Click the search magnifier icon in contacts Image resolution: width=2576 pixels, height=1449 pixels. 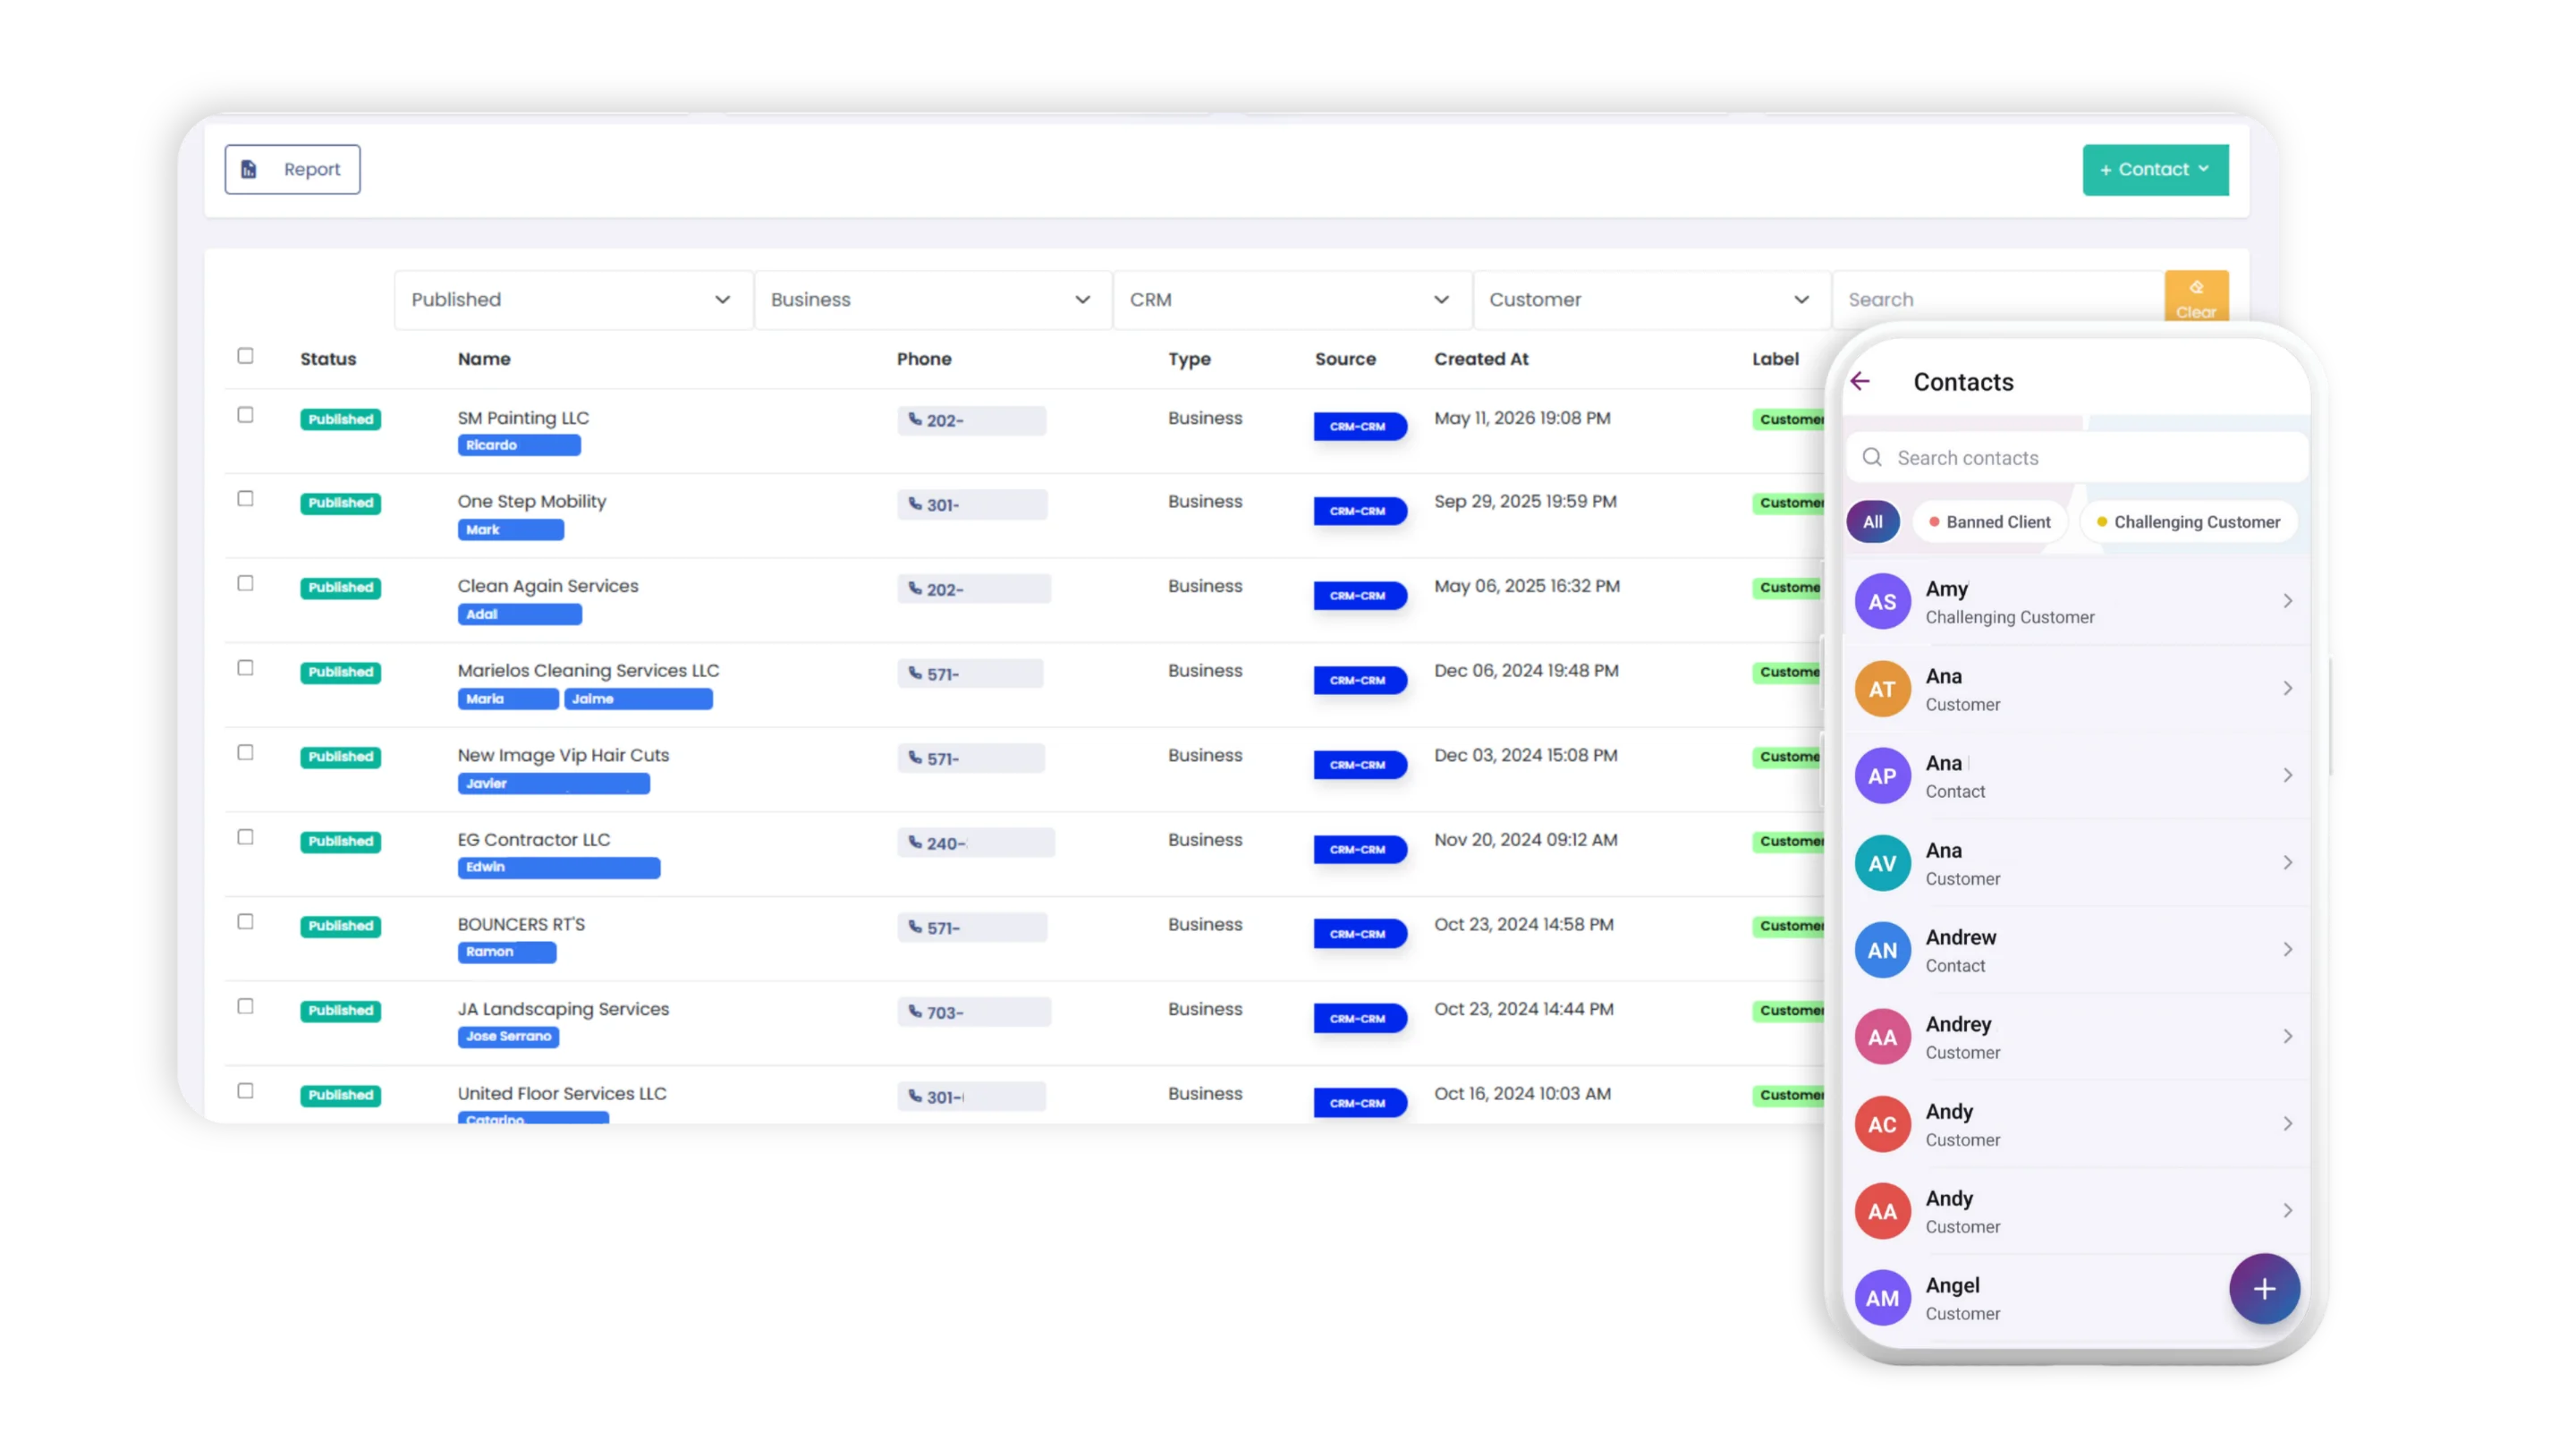pos(1872,457)
